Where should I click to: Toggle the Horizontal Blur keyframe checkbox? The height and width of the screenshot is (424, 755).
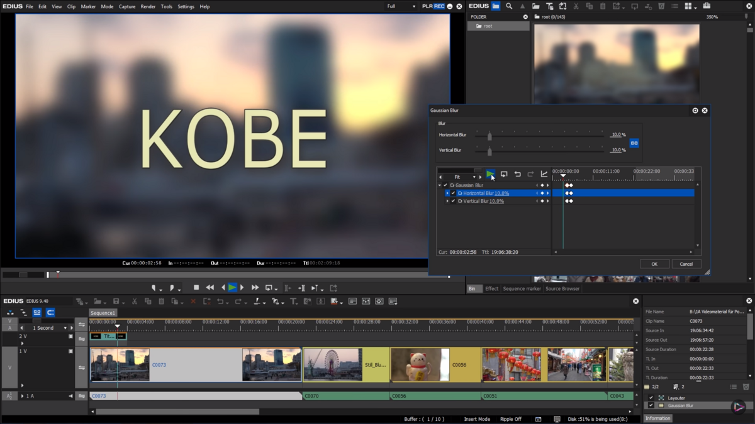coord(453,193)
